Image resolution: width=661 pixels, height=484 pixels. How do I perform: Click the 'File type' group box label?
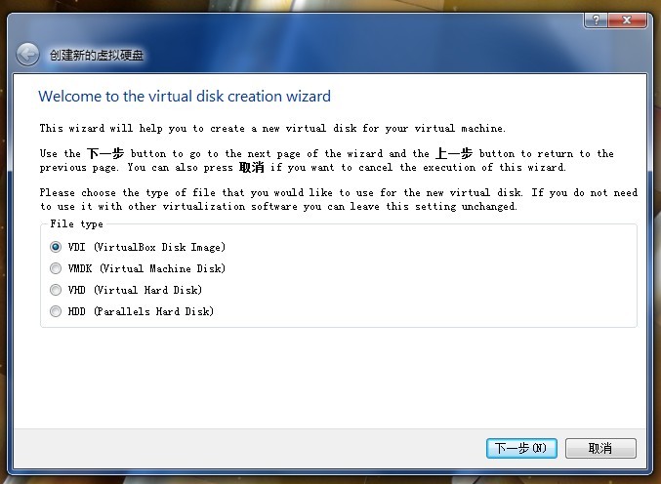pos(76,224)
